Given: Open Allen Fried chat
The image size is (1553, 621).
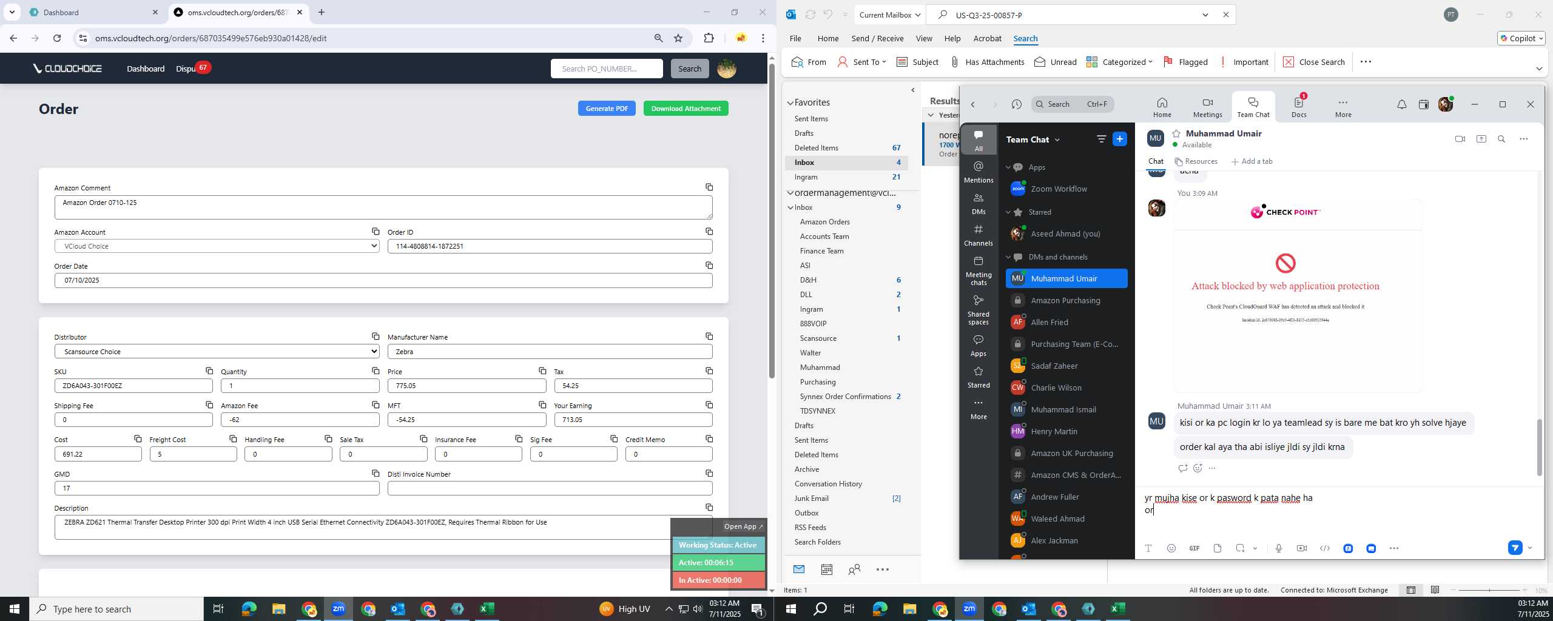Looking at the screenshot, I should pyautogui.click(x=1066, y=322).
